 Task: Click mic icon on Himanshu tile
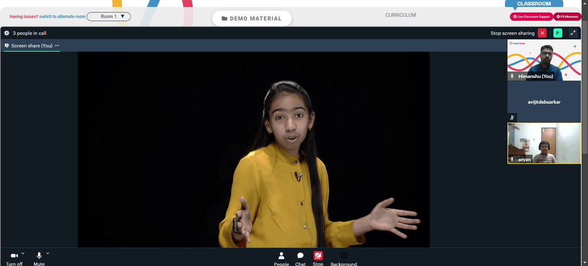click(512, 76)
